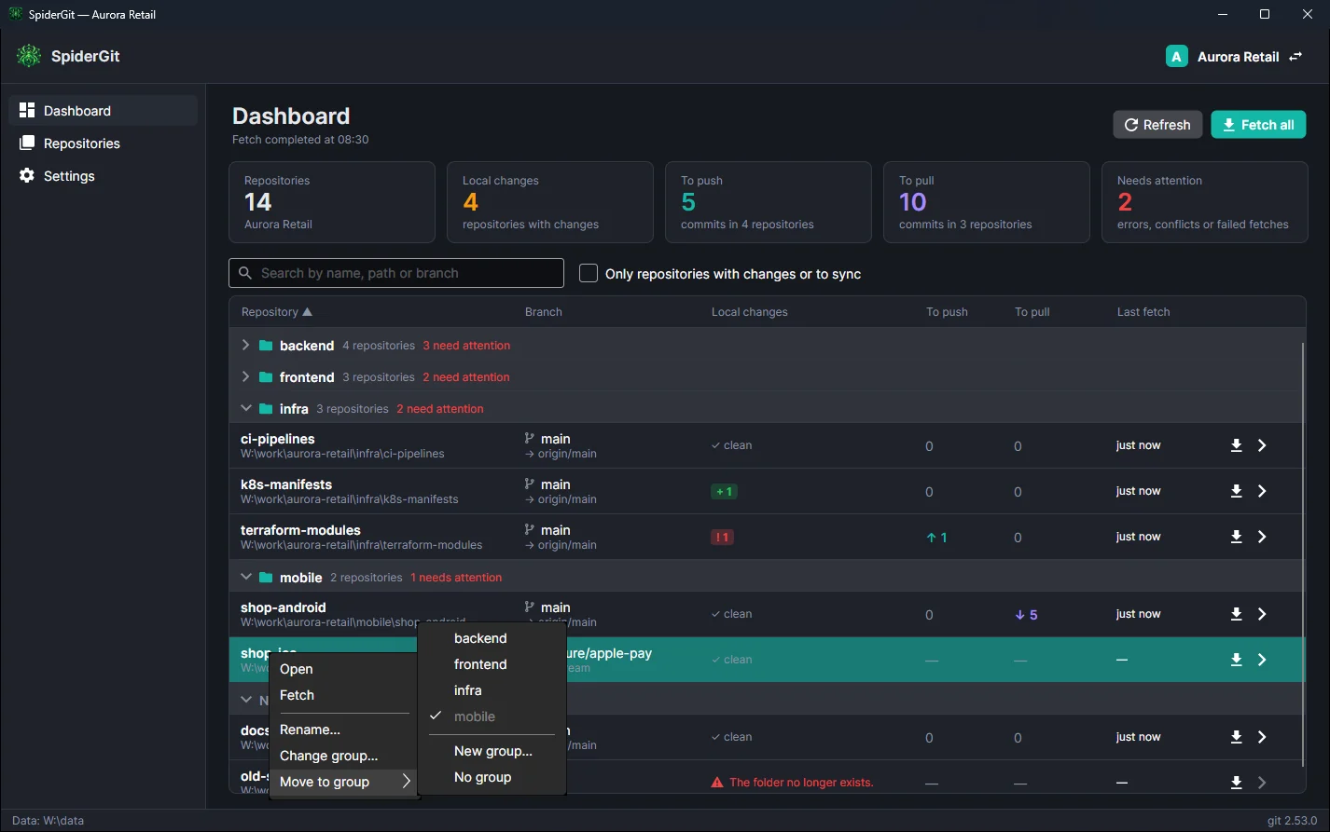This screenshot has width=1330, height=832.
Task: Open shop-android details with its arrow icon
Action: [1262, 614]
